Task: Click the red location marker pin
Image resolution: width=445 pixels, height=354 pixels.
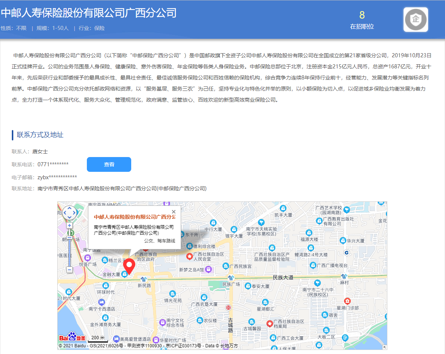Action: click(129, 266)
